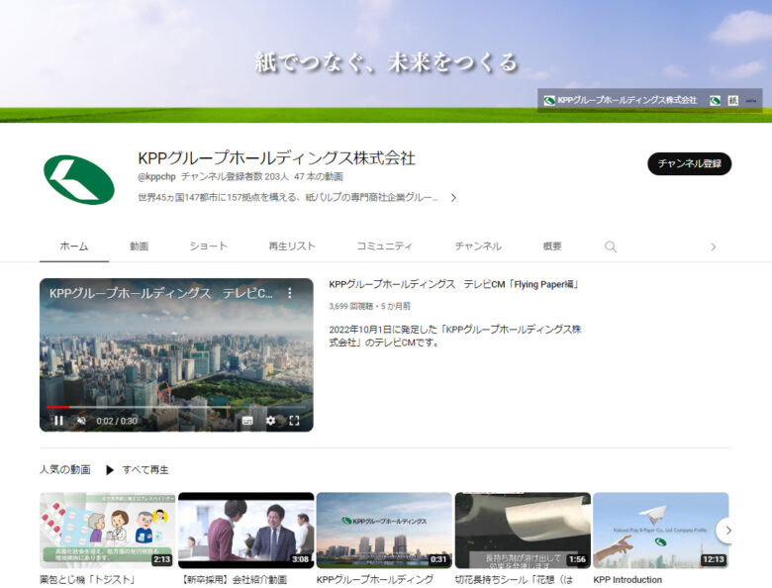Click the 0:02 / 0:30 time display

(x=117, y=421)
